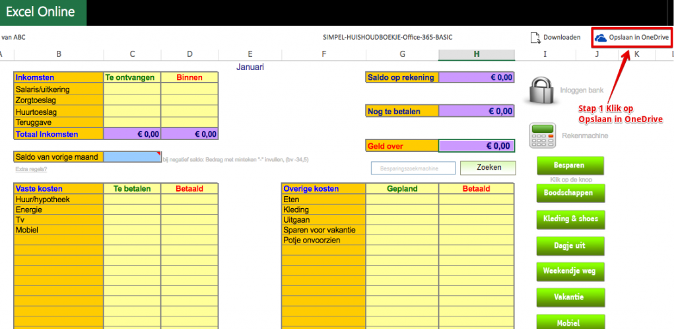Select the Januari month heading
Viewport: 676px width, 329px height.
[250, 67]
